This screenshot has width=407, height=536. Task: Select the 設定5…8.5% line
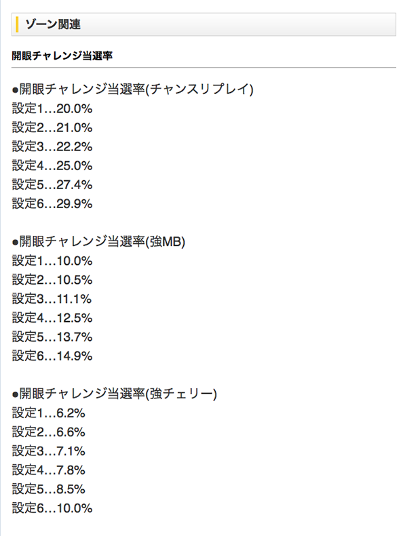[x=49, y=489]
